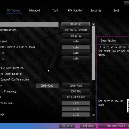The height and width of the screenshot is (129, 129).
Task: Click the search magnifier (F4) button
Action: coord(67,126)
